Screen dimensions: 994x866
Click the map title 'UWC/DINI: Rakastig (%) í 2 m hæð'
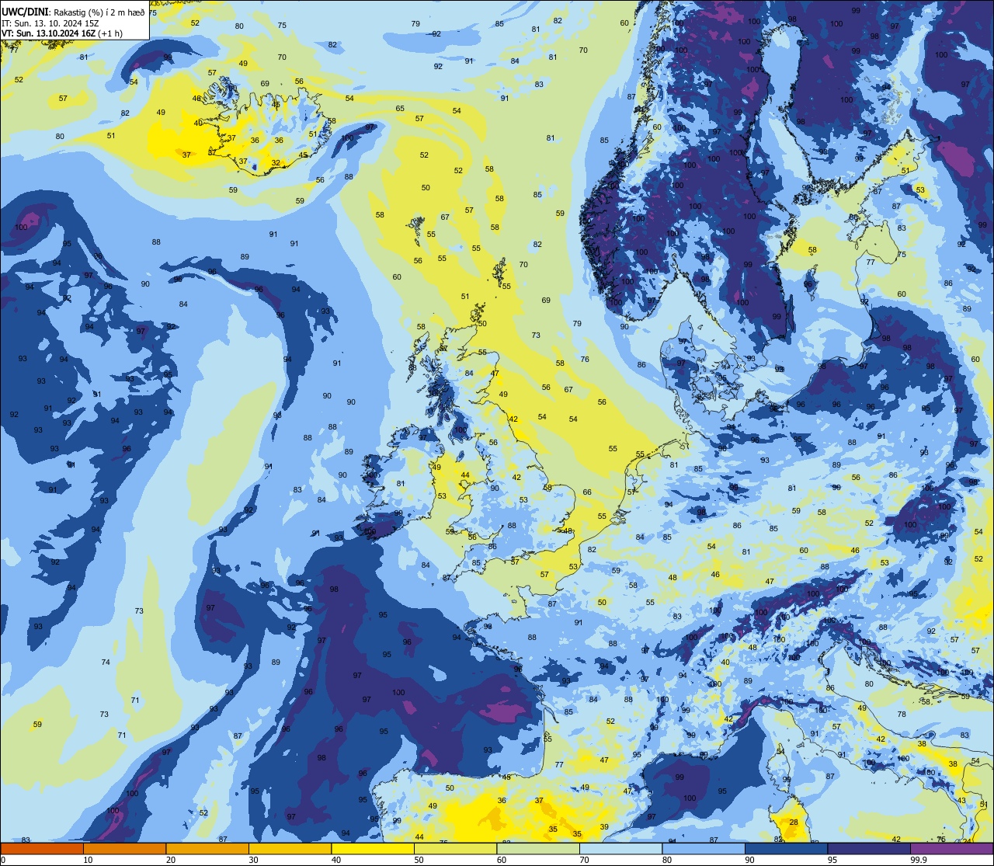(x=73, y=12)
